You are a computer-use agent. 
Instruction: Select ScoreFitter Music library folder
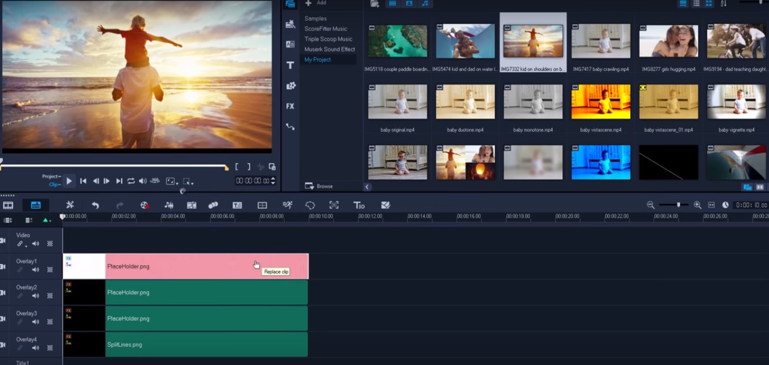coord(326,29)
